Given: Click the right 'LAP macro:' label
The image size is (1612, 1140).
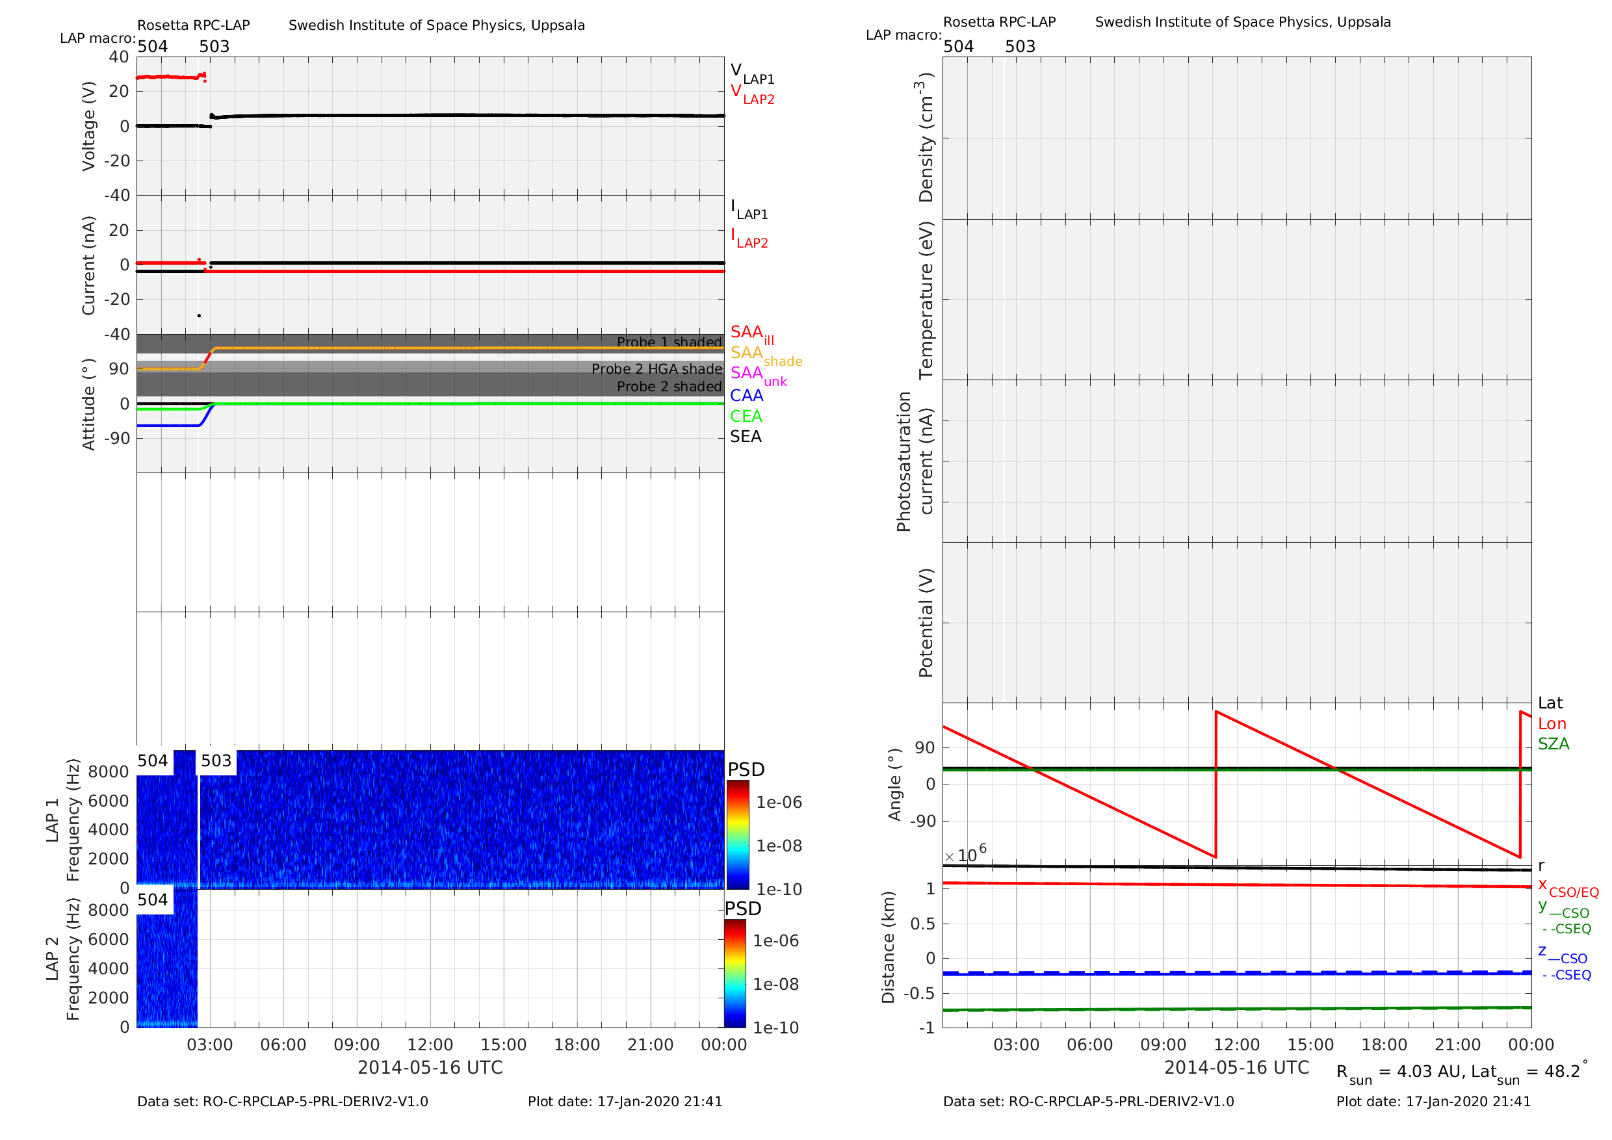Looking at the screenshot, I should click(903, 35).
